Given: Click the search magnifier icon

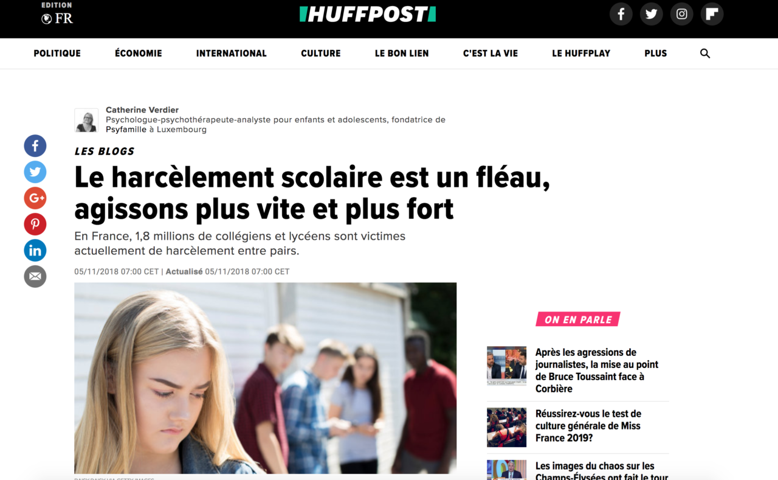Looking at the screenshot, I should pos(705,54).
